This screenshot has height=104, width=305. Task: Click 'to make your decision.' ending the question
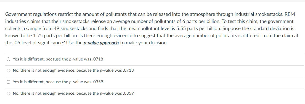pos(144,43)
